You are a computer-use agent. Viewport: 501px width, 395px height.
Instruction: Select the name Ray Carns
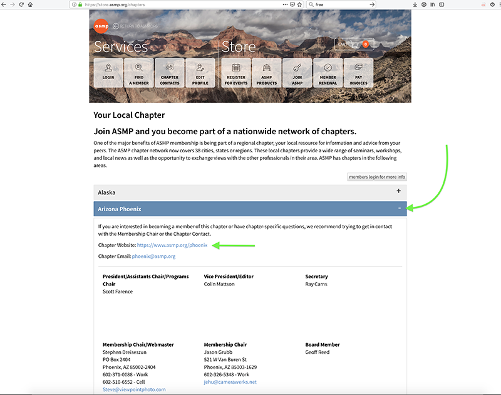pos(316,284)
